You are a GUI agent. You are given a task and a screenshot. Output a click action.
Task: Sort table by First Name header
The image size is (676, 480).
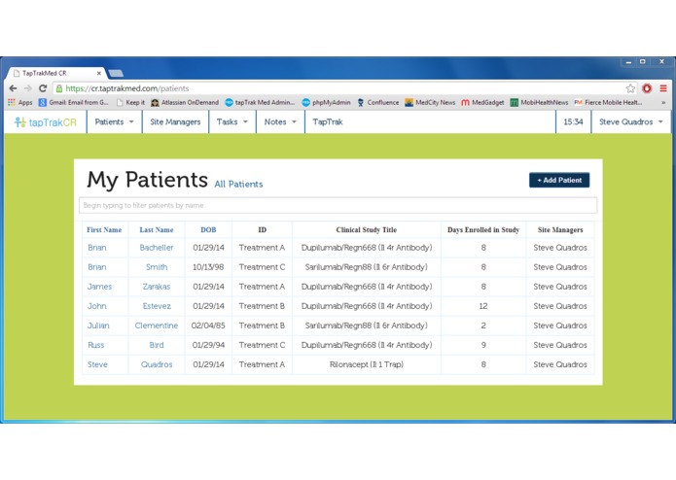pyautogui.click(x=104, y=230)
